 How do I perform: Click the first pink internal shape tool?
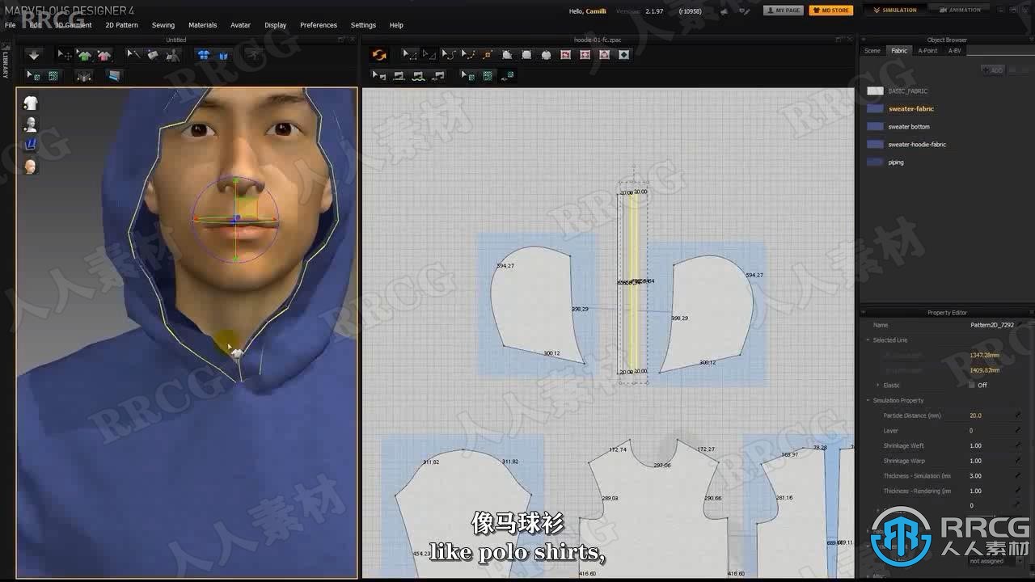pos(565,55)
